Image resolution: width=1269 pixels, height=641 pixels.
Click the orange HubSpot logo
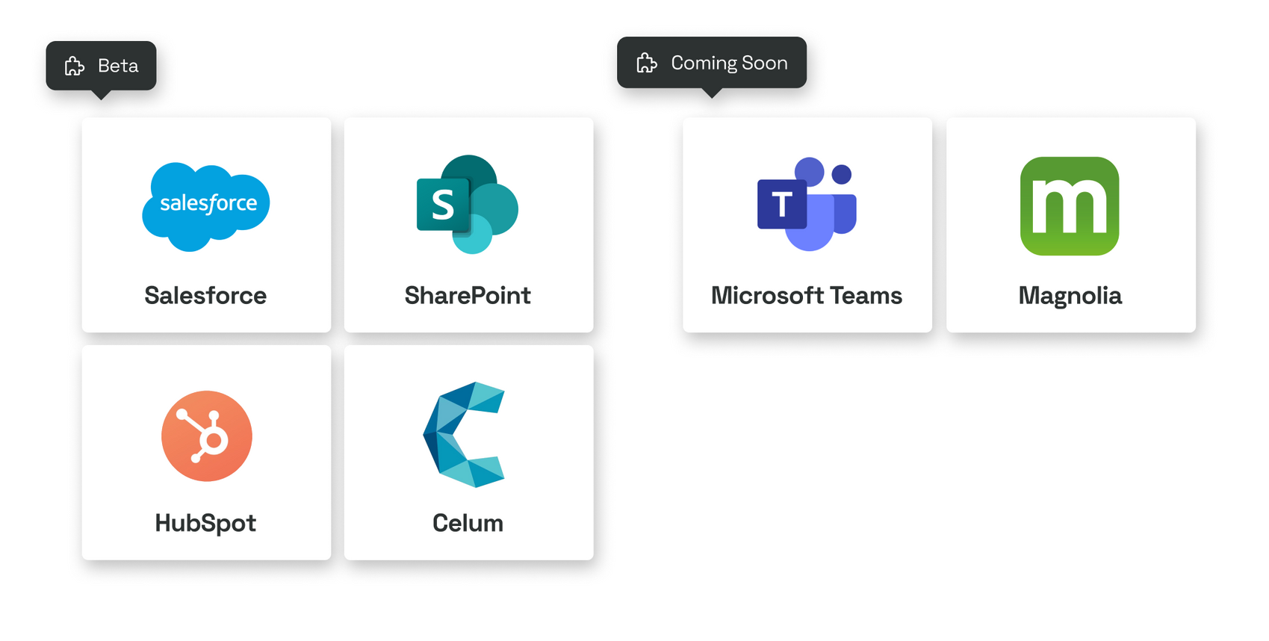207,436
